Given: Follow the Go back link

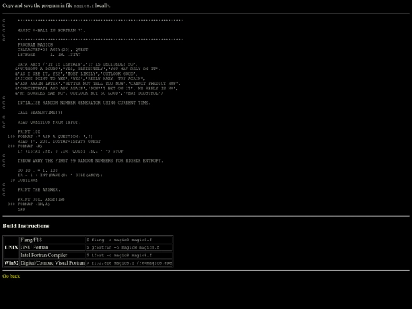Looking at the screenshot, I should click(x=11, y=276).
